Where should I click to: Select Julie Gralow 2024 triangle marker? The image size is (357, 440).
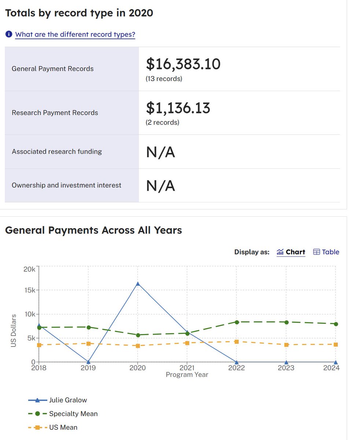coord(336,362)
